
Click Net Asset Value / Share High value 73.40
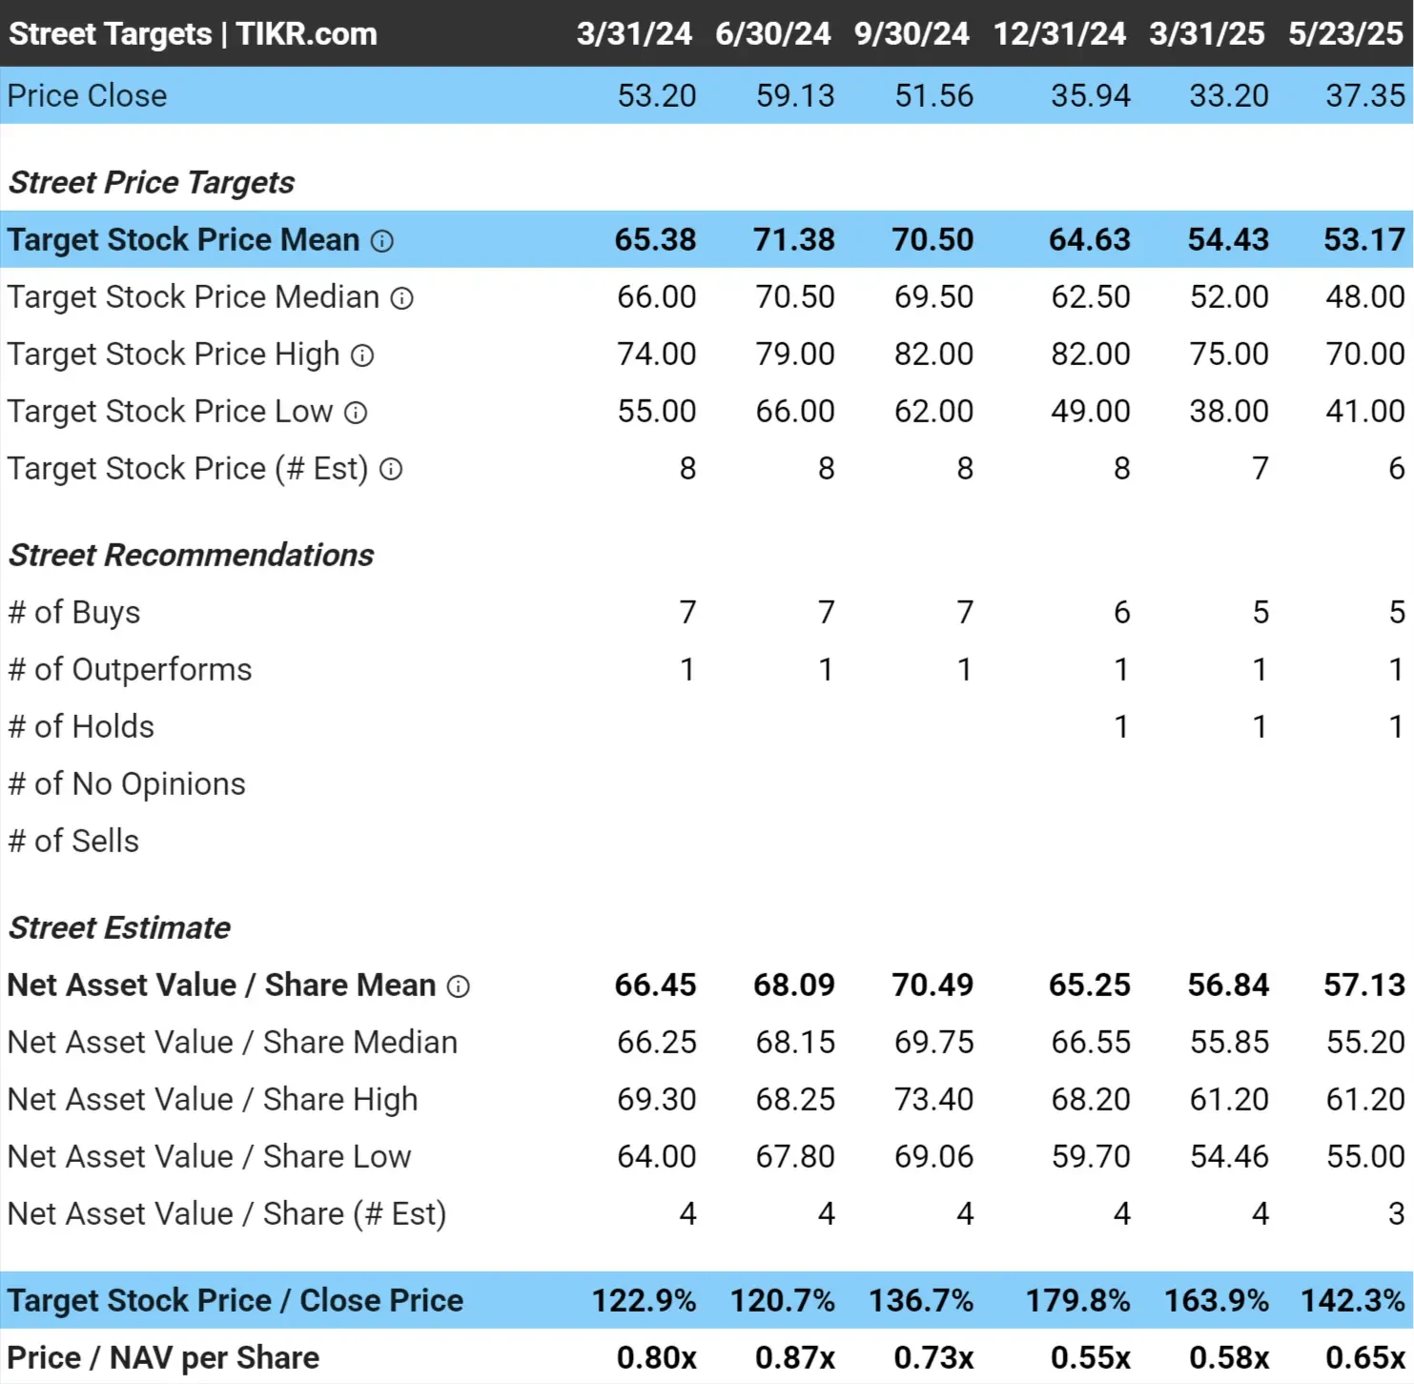933,1099
